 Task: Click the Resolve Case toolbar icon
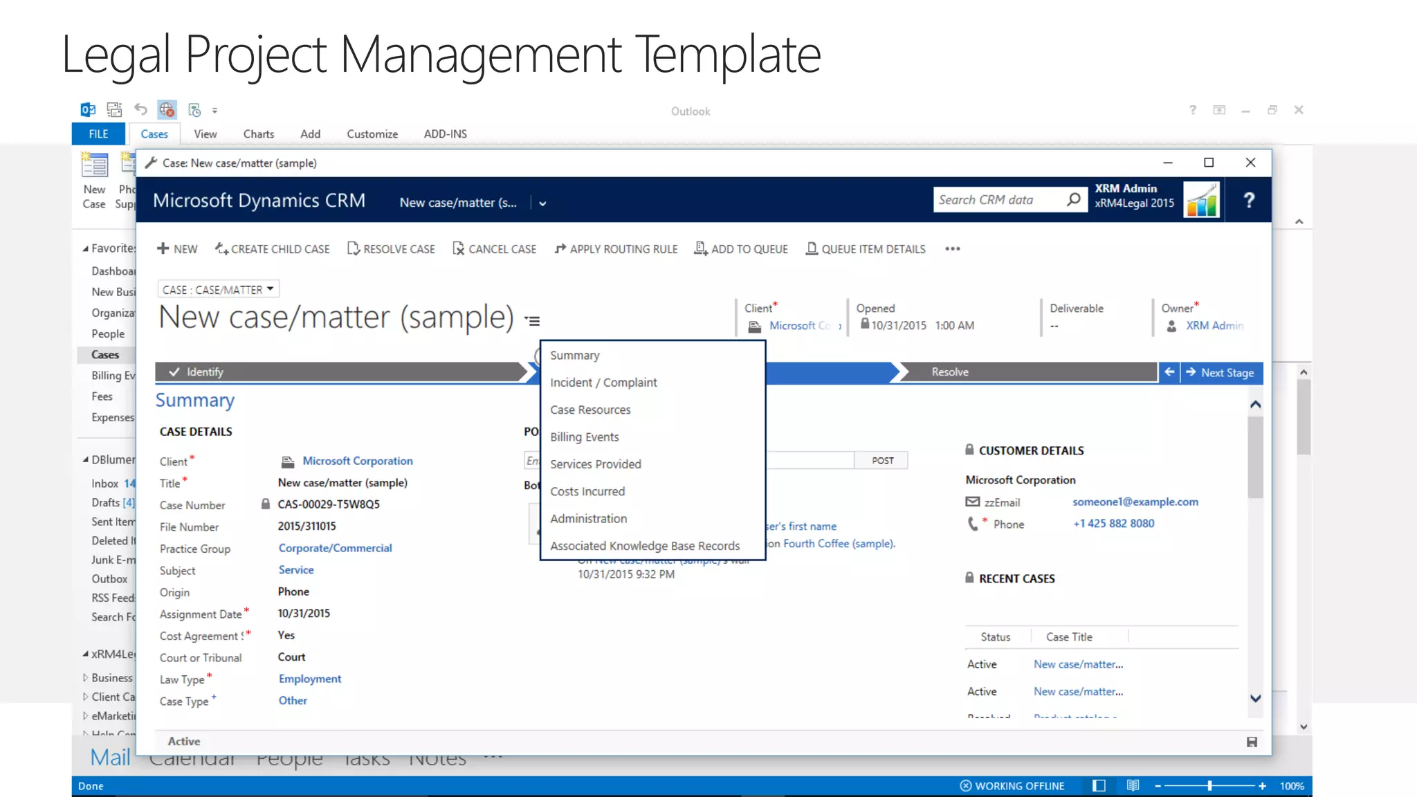click(x=354, y=248)
